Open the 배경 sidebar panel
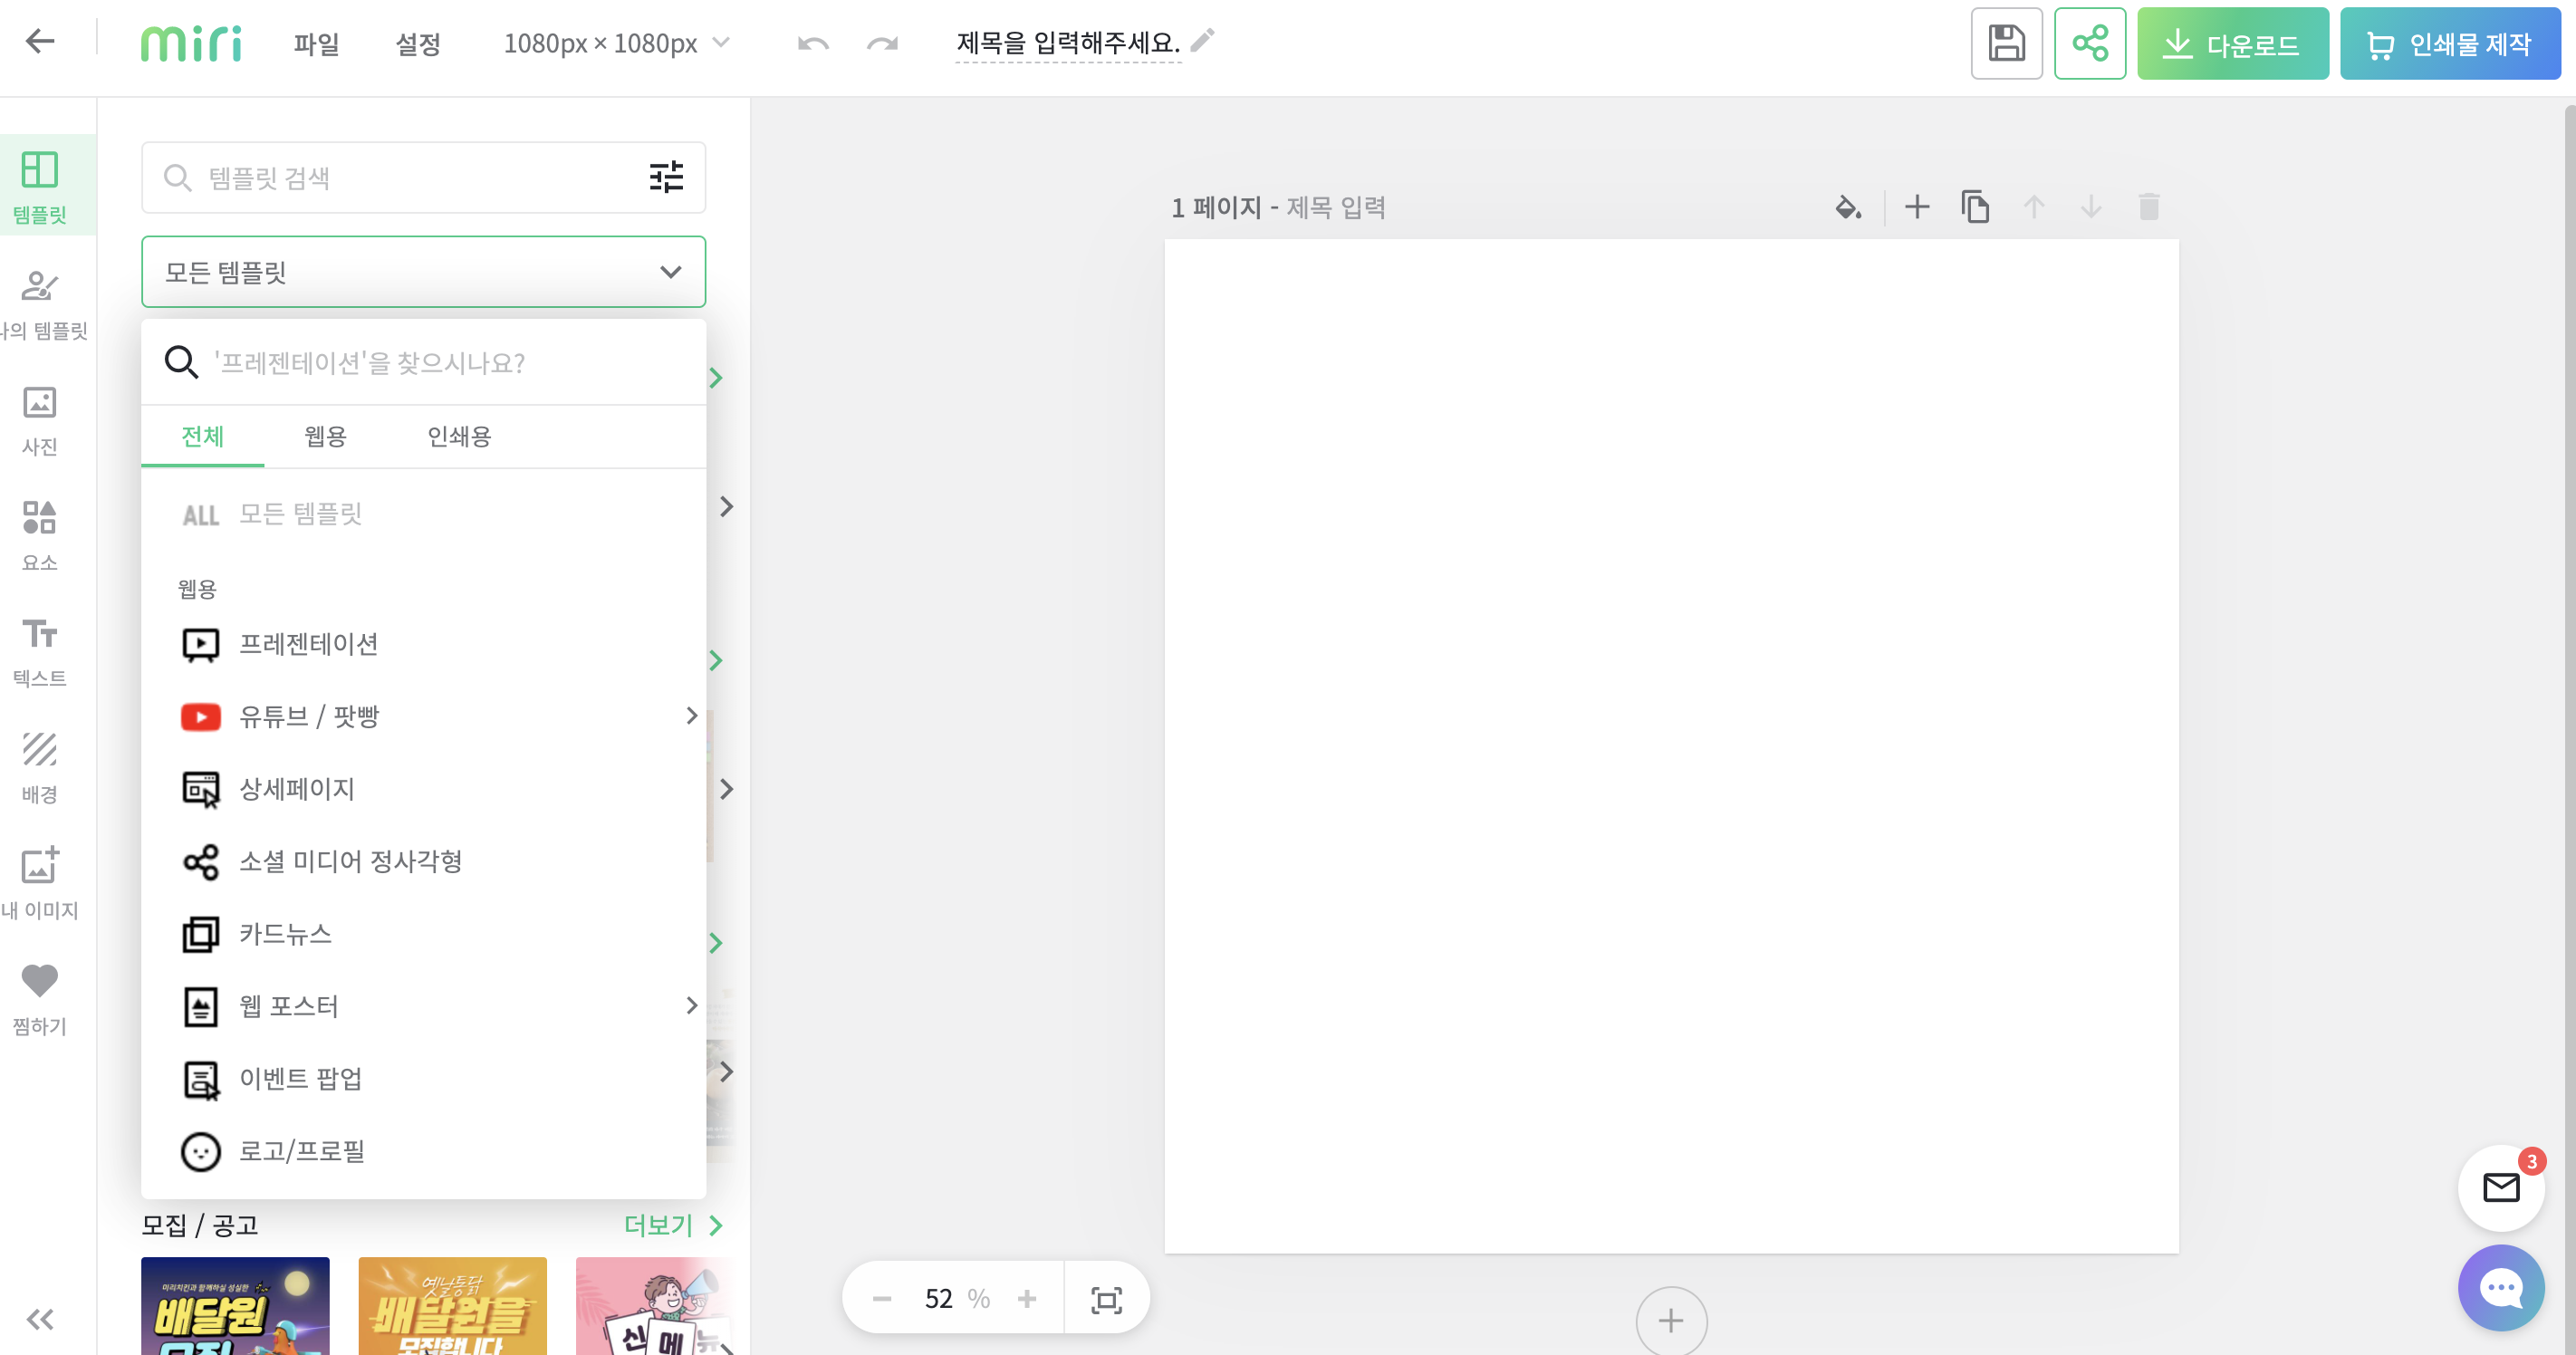Image resolution: width=2576 pixels, height=1355 pixels. click(40, 768)
